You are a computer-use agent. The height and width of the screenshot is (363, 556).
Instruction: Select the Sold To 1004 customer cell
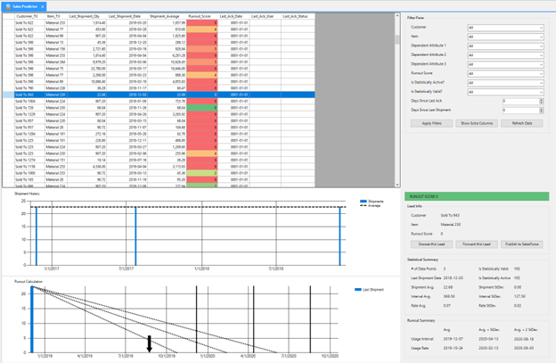tap(29, 101)
